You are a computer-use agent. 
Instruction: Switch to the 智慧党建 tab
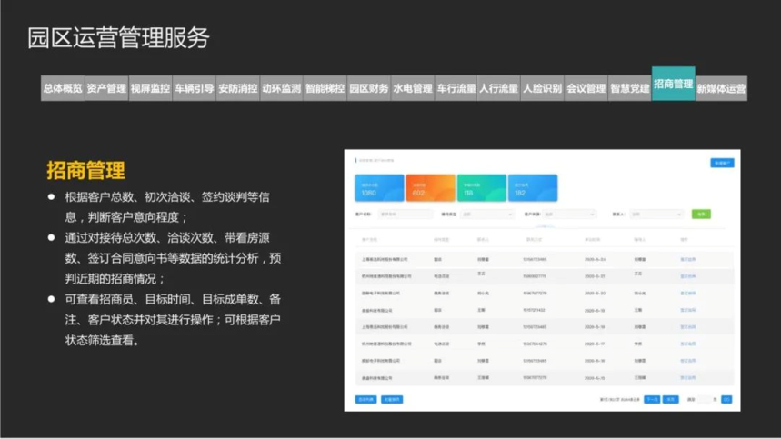point(630,88)
